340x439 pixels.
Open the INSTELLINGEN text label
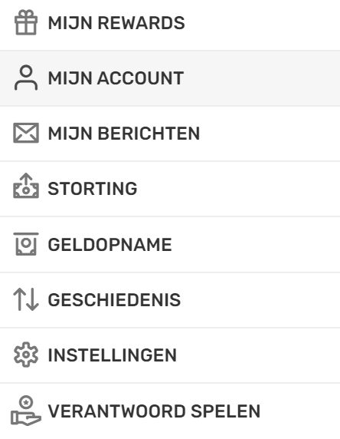tap(113, 355)
